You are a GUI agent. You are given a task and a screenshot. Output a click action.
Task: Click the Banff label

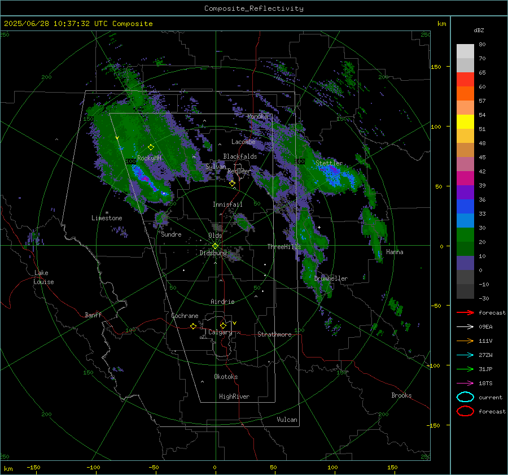93,315
